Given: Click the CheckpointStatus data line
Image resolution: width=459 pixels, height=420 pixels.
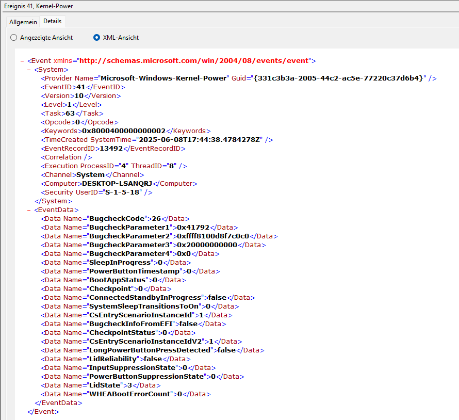Looking at the screenshot, I should [118, 333].
